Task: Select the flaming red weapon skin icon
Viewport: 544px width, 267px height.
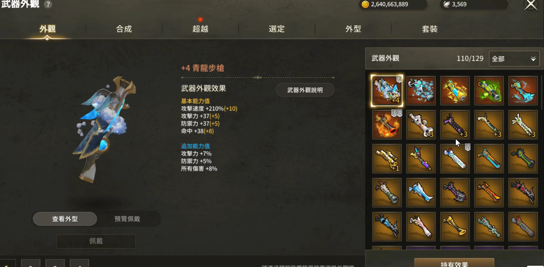Action: click(387, 124)
